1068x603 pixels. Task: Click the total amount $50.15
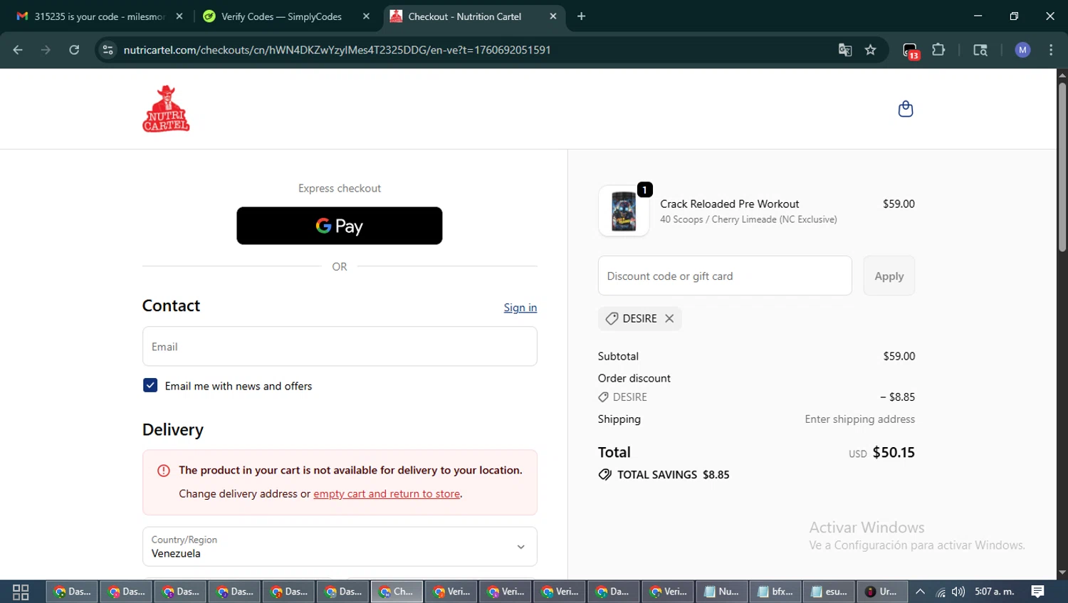(894, 452)
